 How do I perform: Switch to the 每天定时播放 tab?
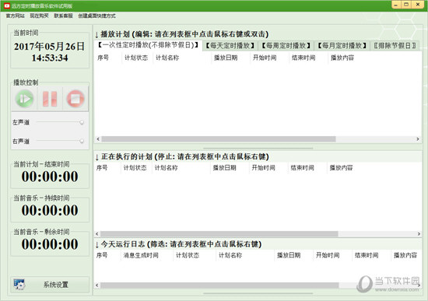[230, 46]
